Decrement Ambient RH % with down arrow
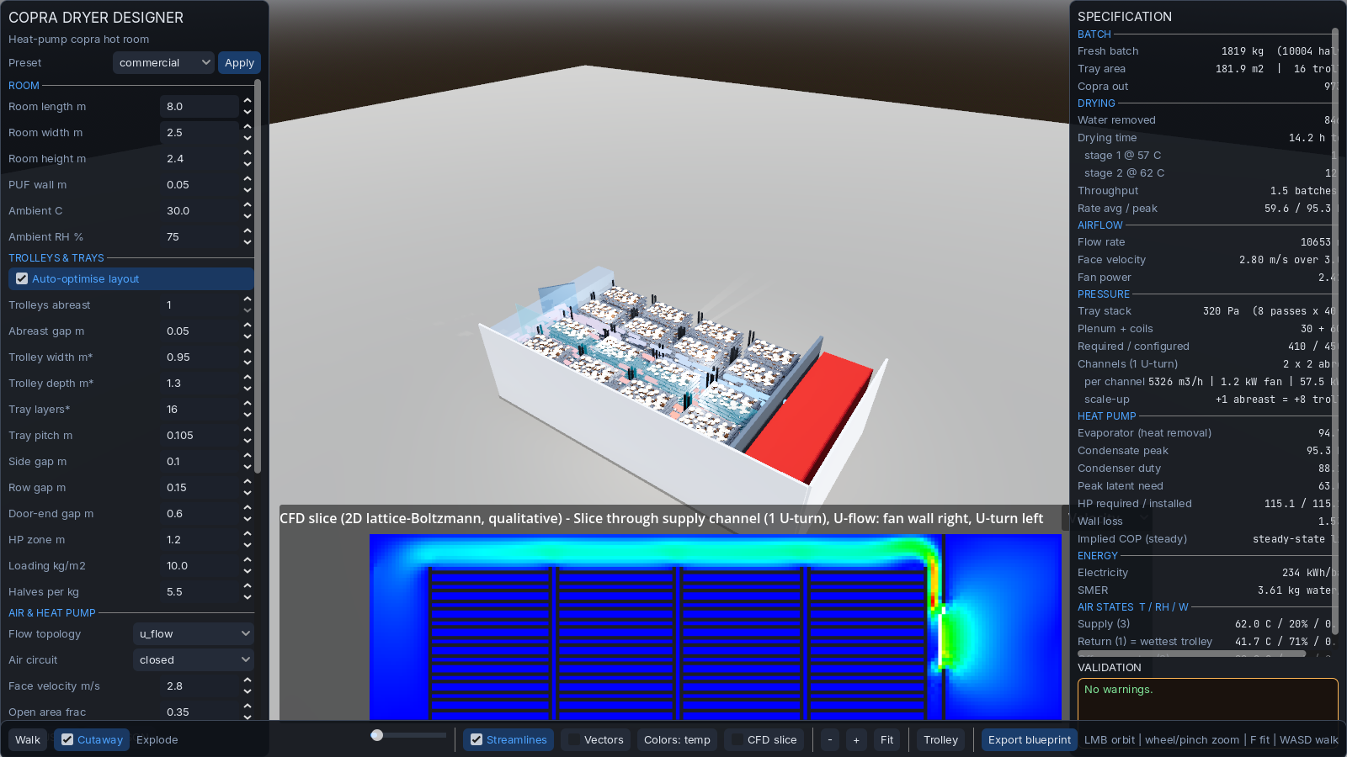1347x757 pixels. coord(248,242)
